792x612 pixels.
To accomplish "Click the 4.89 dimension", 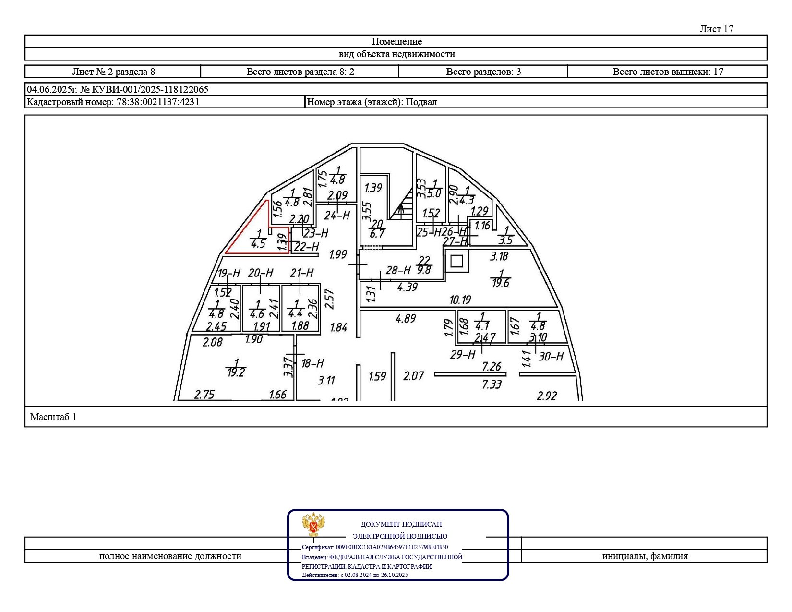I will tap(406, 318).
